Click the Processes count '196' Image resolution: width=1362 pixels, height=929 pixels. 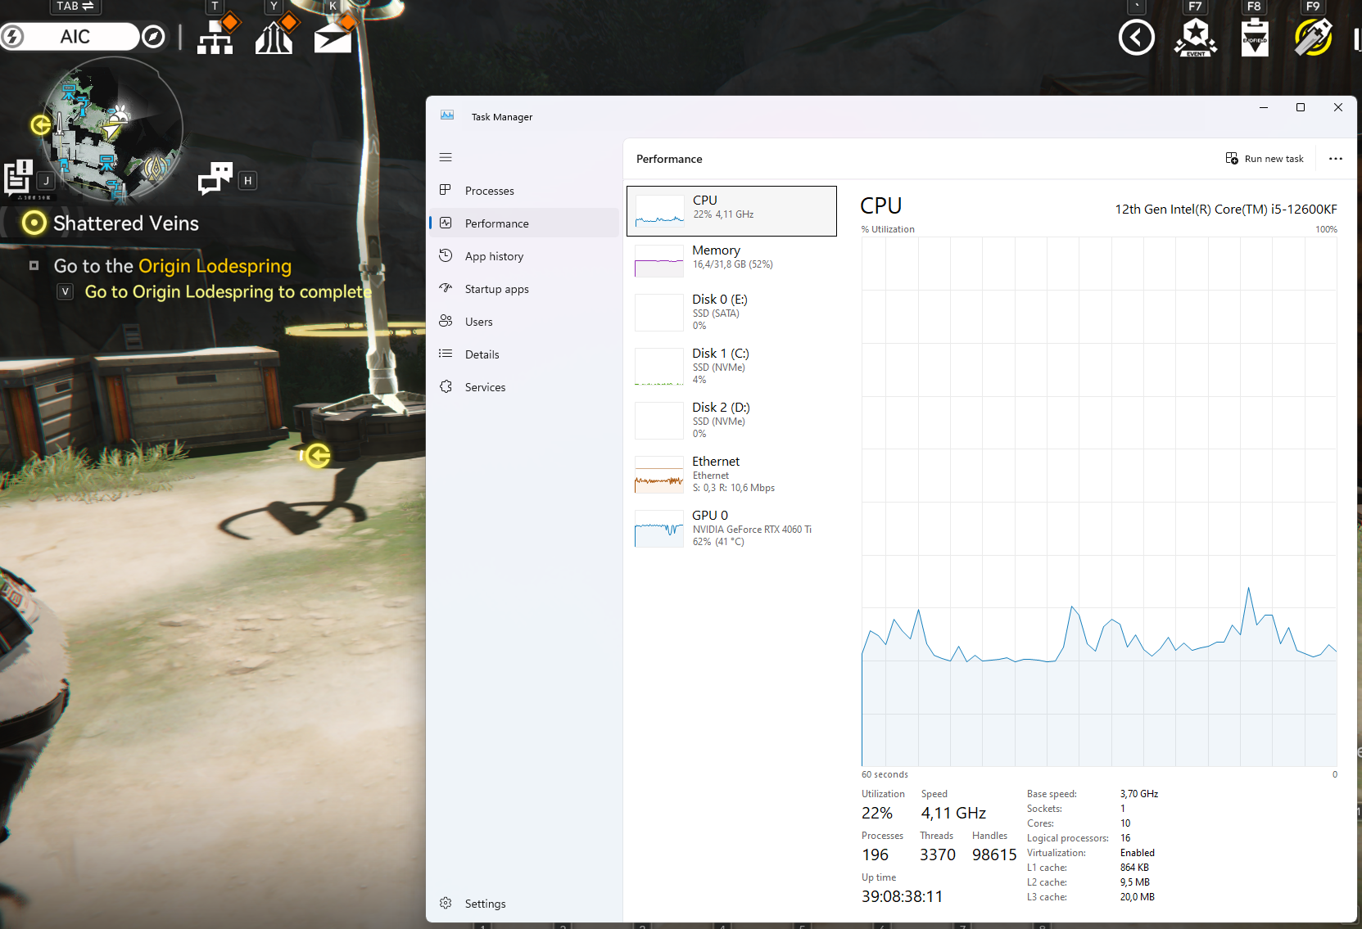(875, 855)
